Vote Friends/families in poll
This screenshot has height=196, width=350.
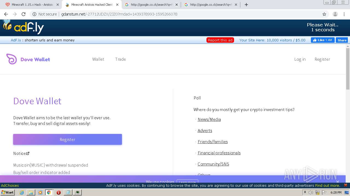[x=213, y=142]
